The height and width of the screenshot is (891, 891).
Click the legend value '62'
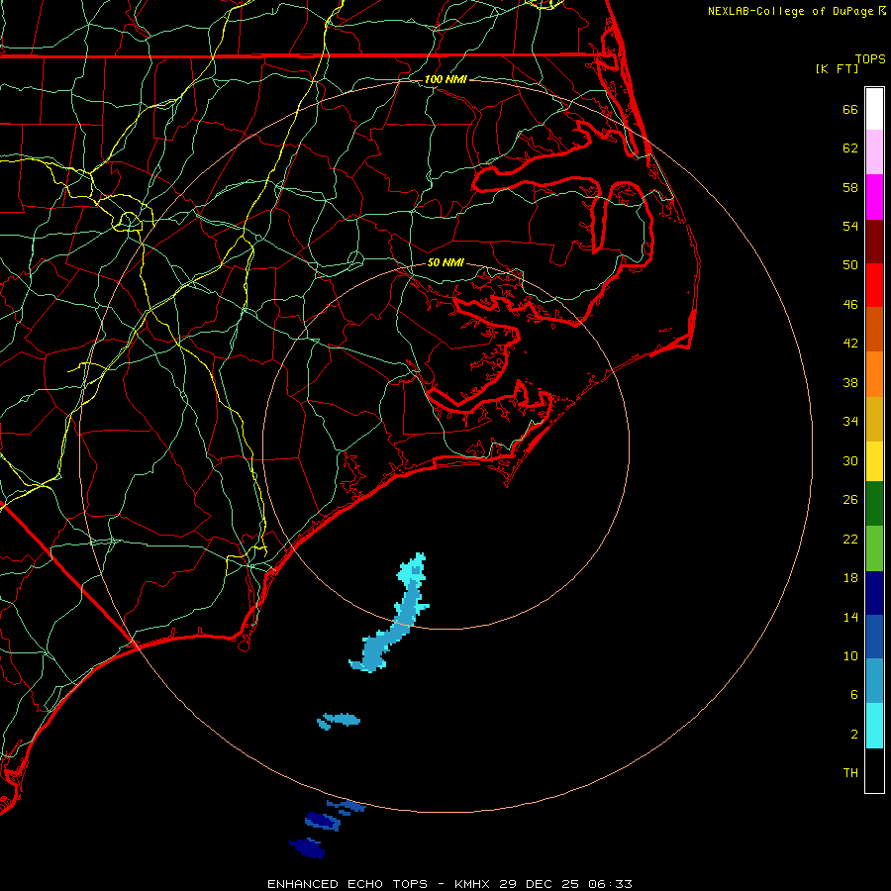point(850,148)
